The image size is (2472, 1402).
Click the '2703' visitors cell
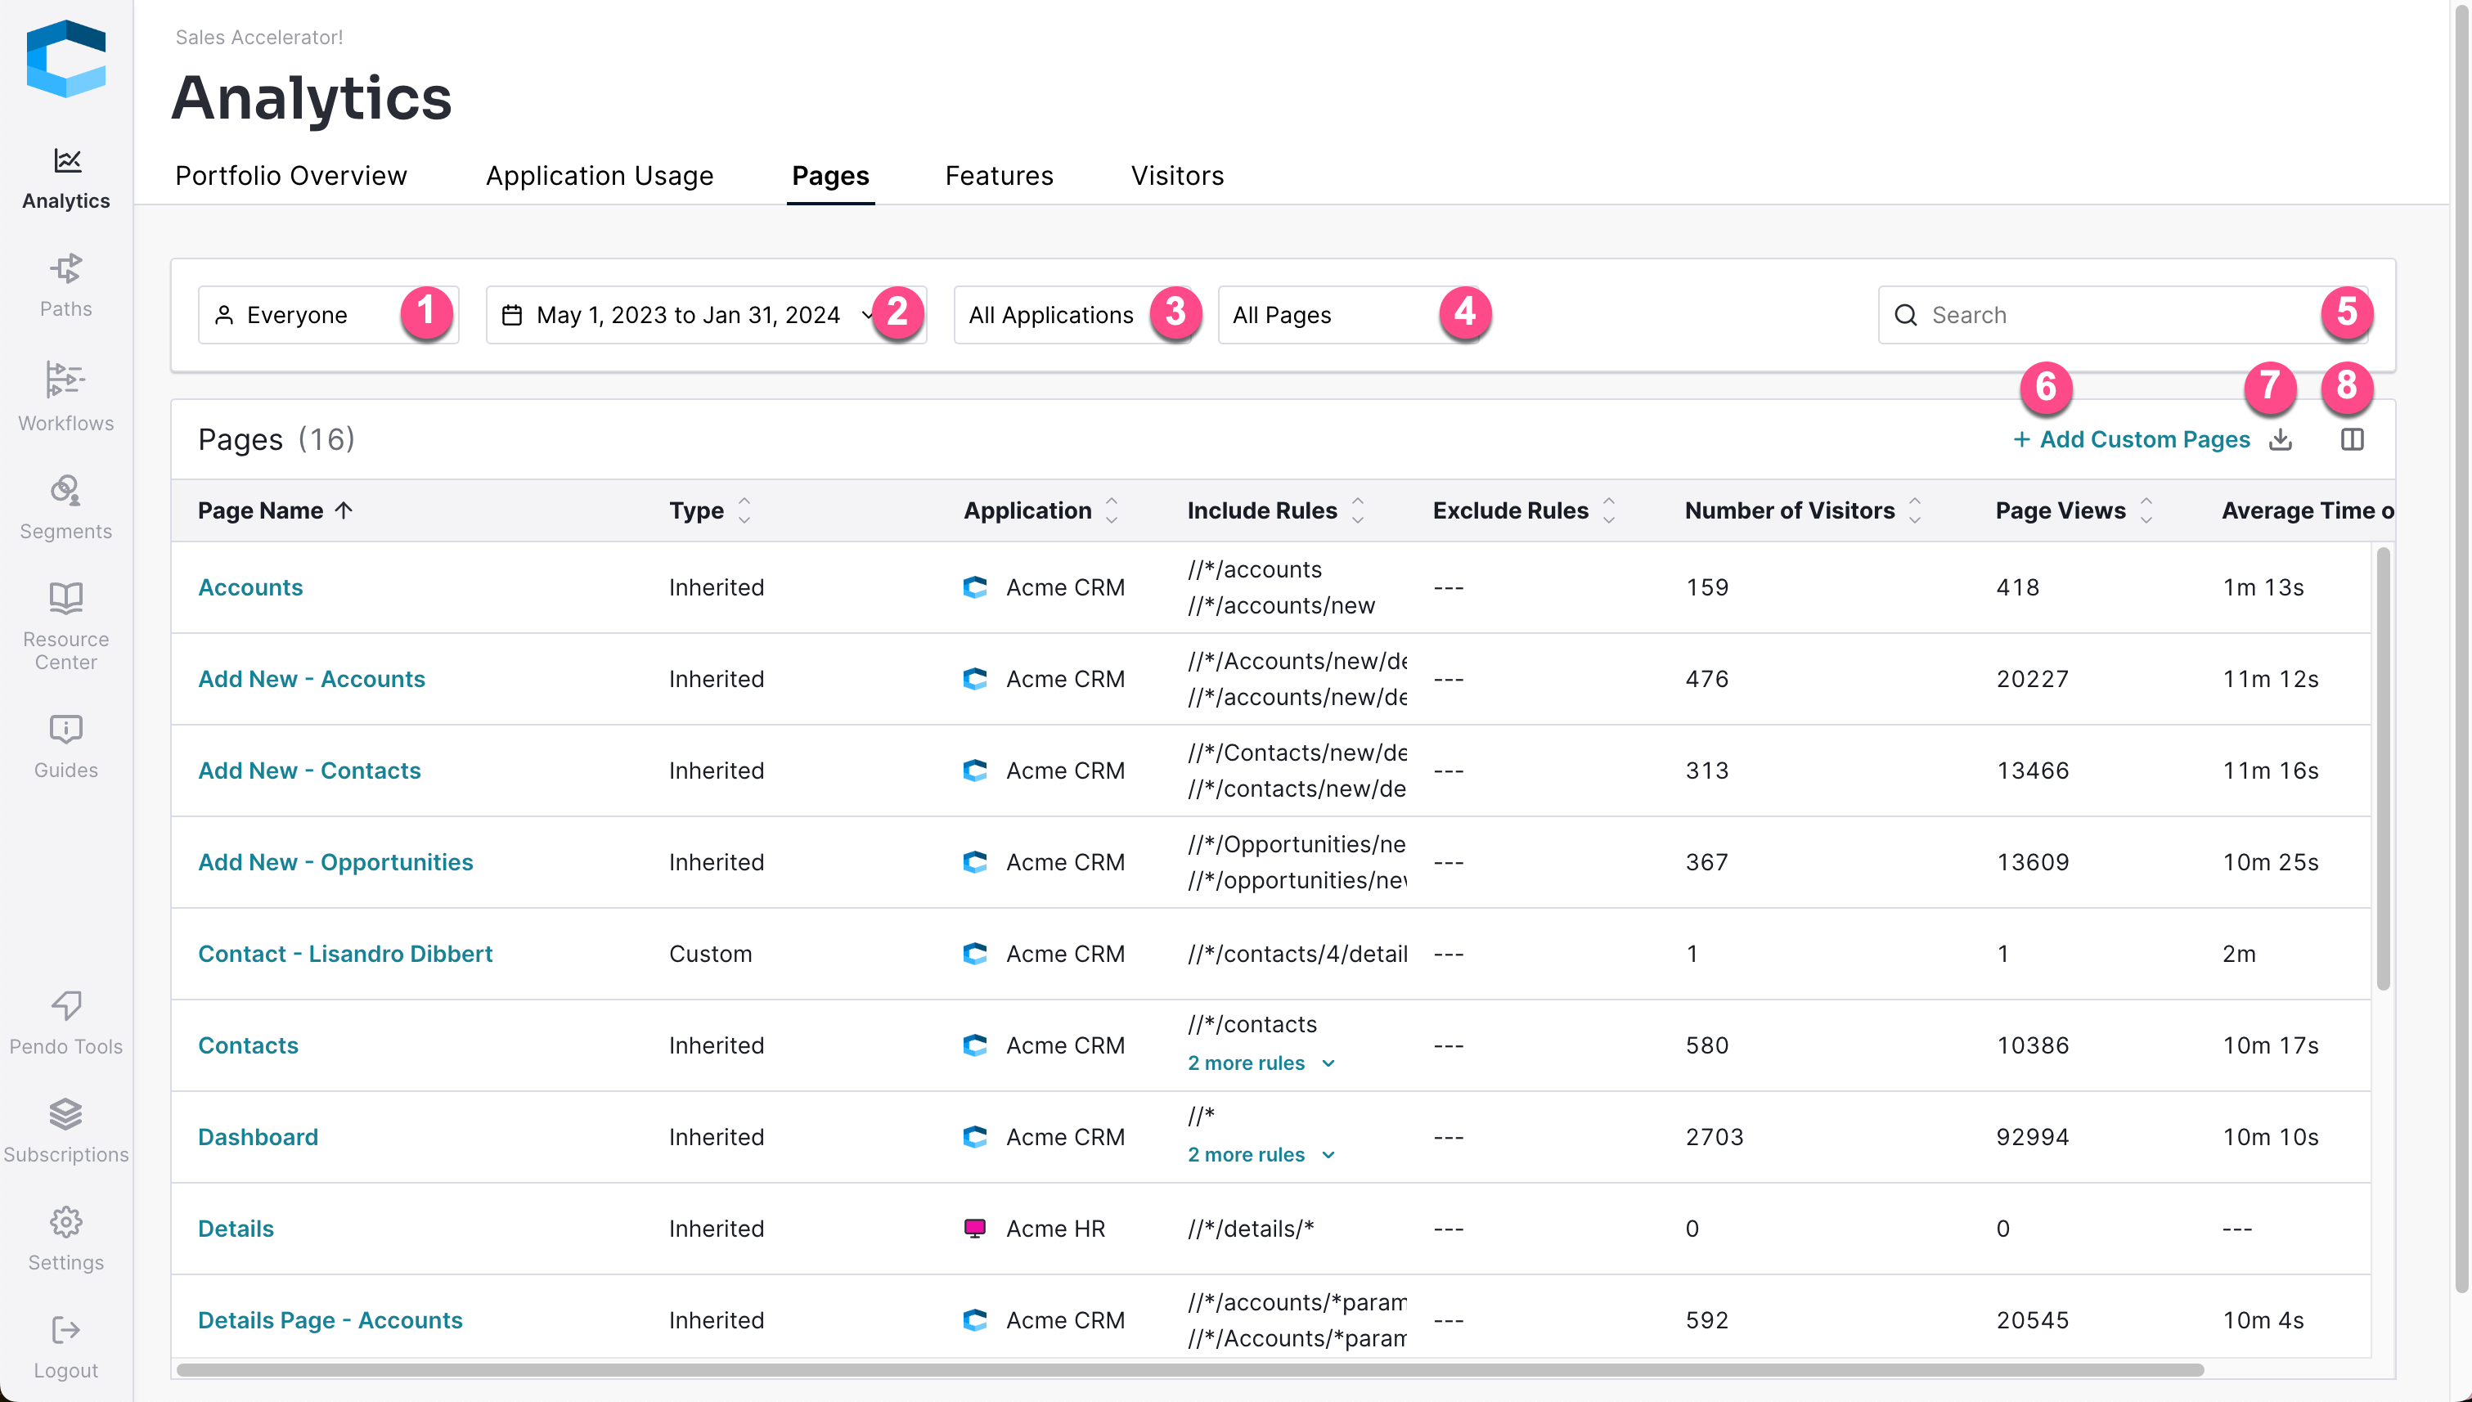click(1715, 1137)
